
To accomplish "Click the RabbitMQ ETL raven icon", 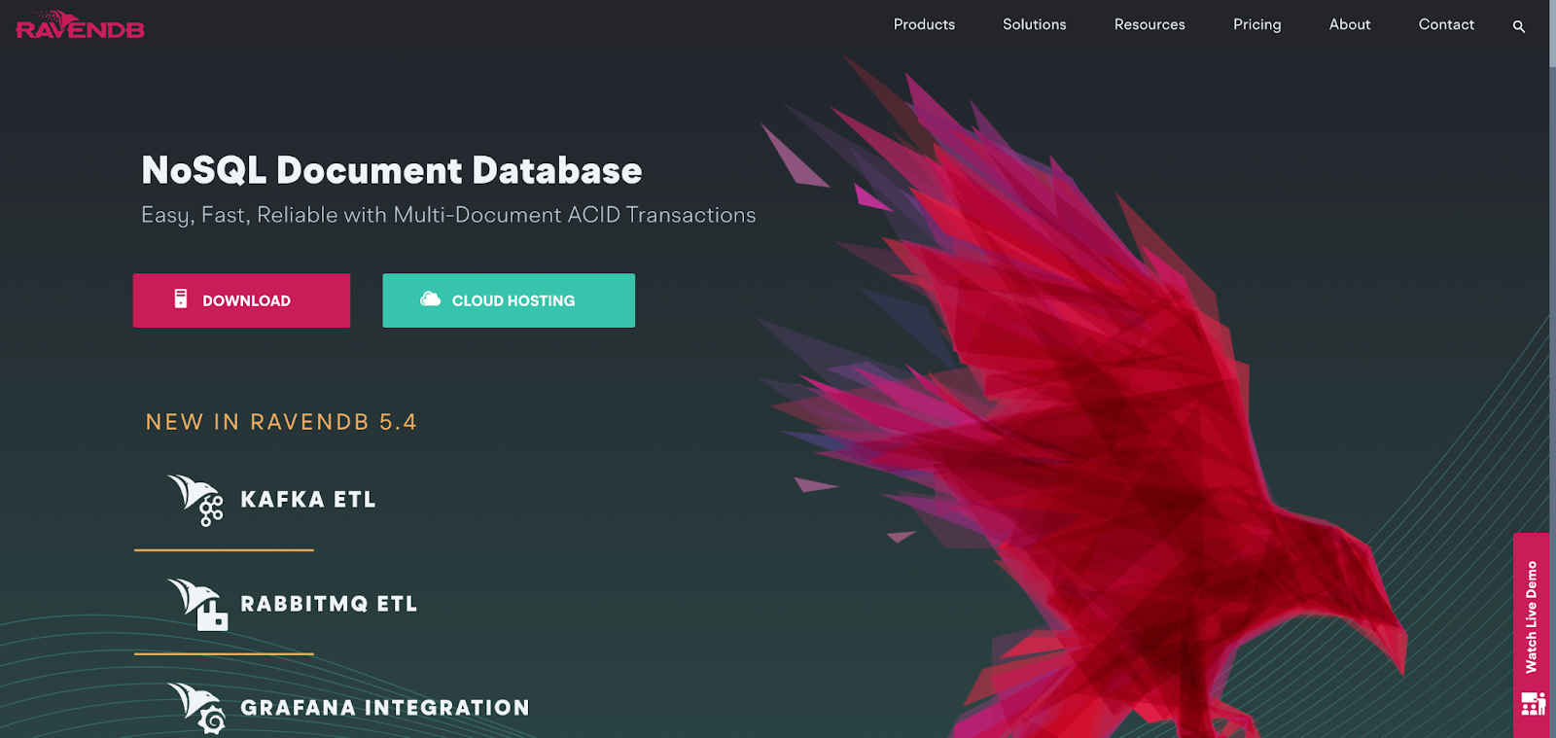I will click(197, 604).
